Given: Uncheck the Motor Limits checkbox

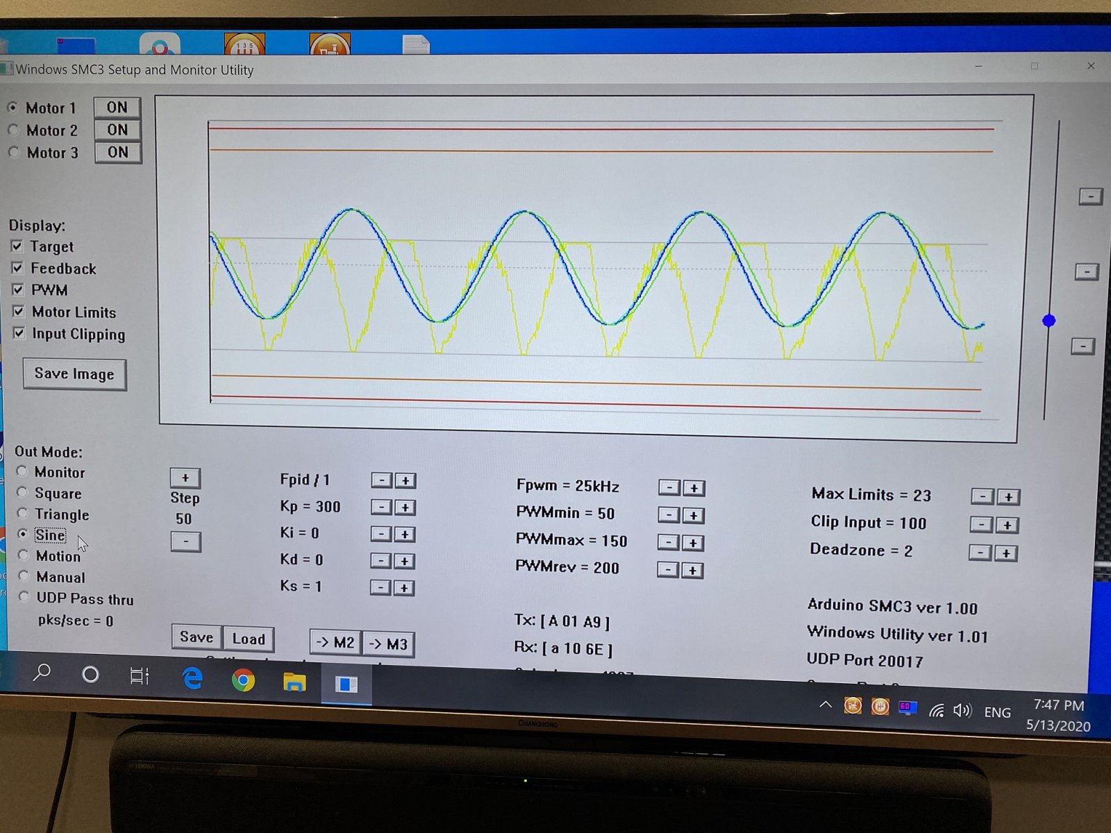Looking at the screenshot, I should pyautogui.click(x=19, y=312).
